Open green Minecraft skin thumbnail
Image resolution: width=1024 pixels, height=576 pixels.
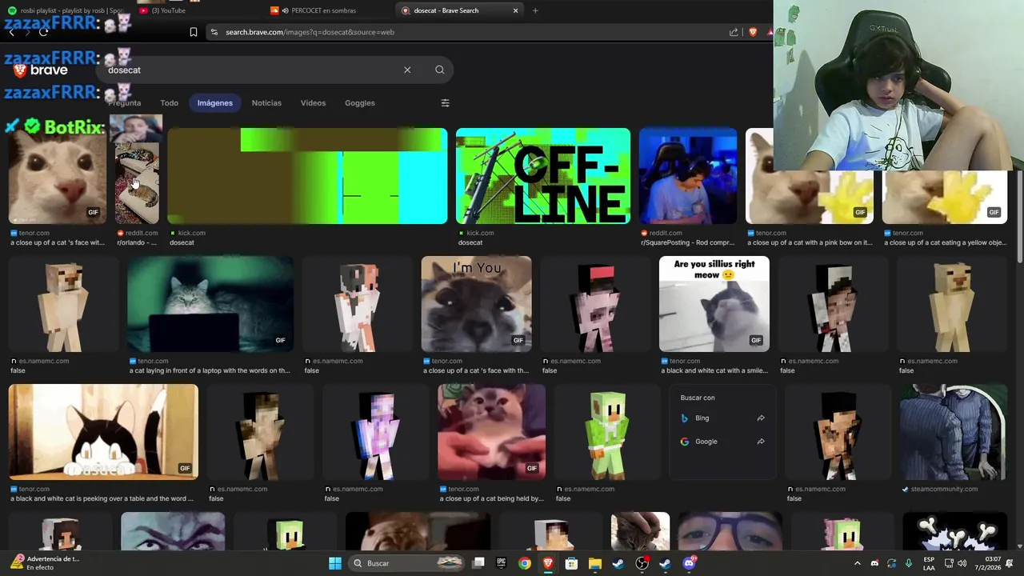(608, 432)
